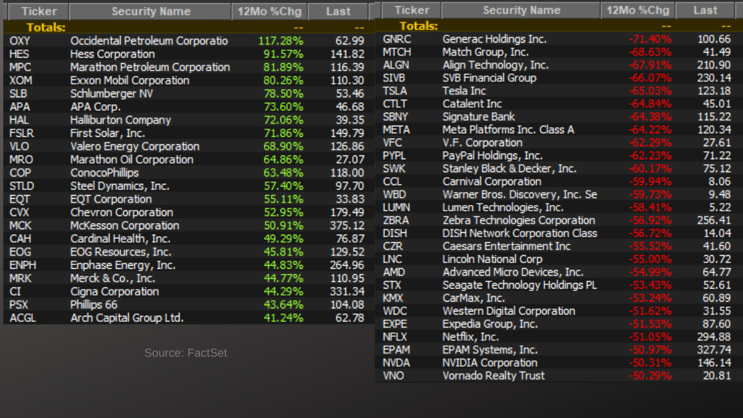Click the XOM ticker cell
The height and width of the screenshot is (418, 743).
point(20,81)
